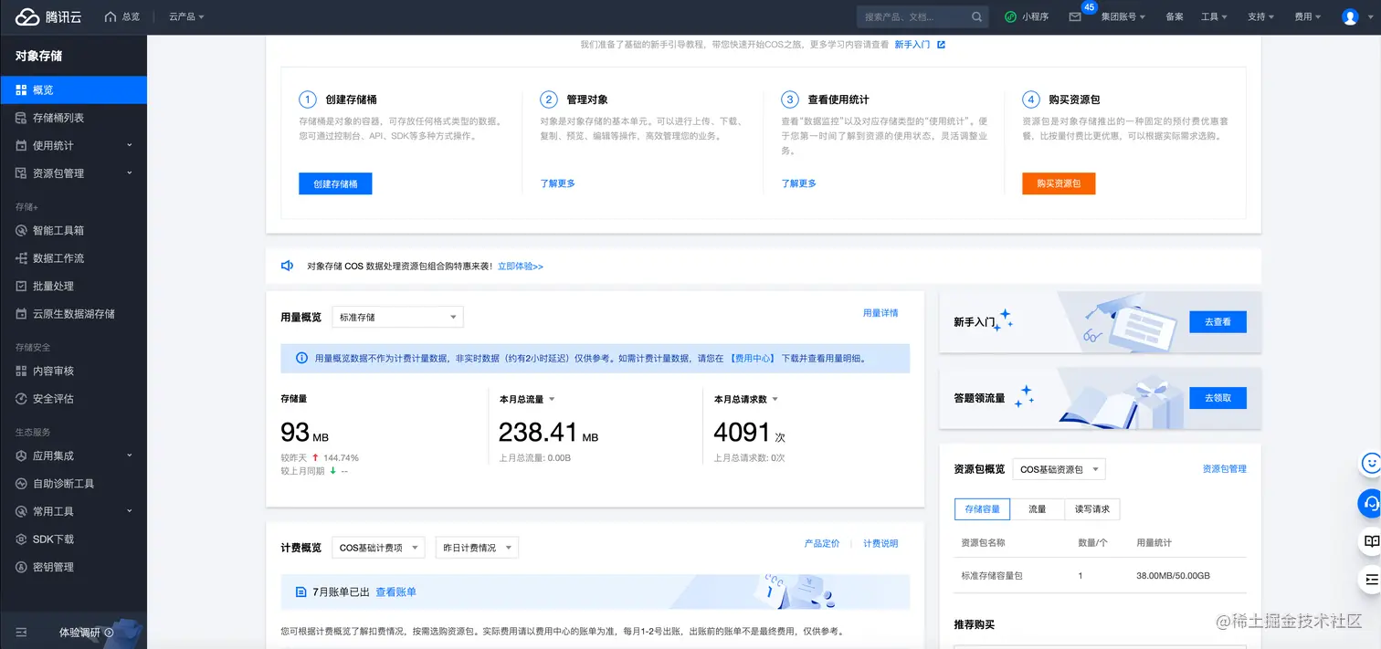Screen dimensions: 1381x649
Task: Click 了解更多 under 管理对象
Action: (558, 183)
